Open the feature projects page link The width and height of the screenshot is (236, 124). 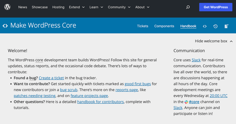(x=89, y=96)
